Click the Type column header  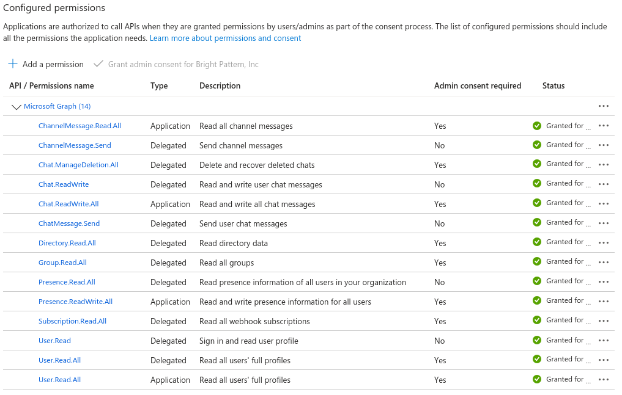[159, 86]
